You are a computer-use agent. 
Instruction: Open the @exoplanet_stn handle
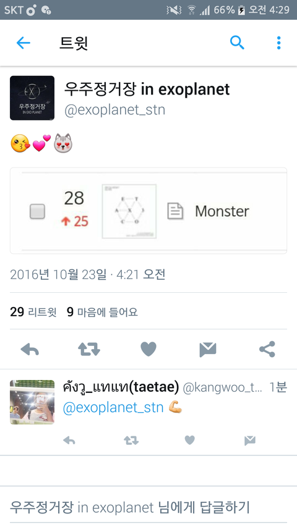pyautogui.click(x=114, y=110)
